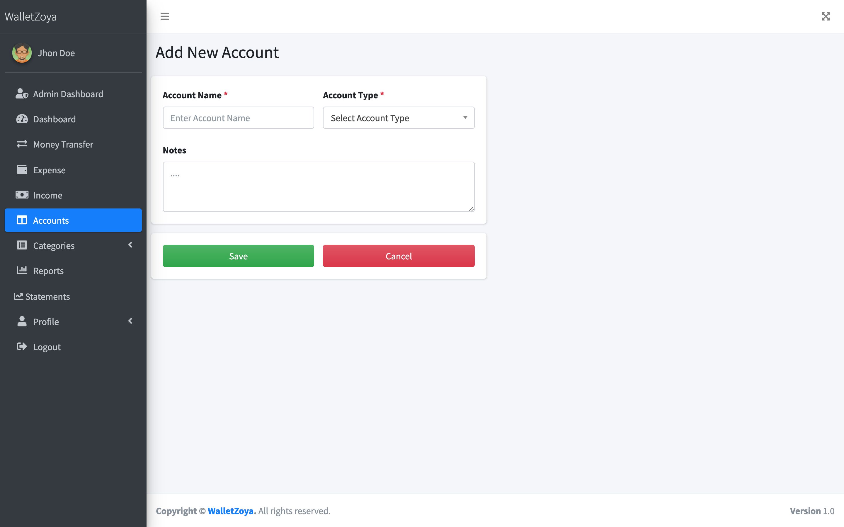This screenshot has width=844, height=527.
Task: Click the Admin Dashboard user-shield icon
Action: (22, 94)
